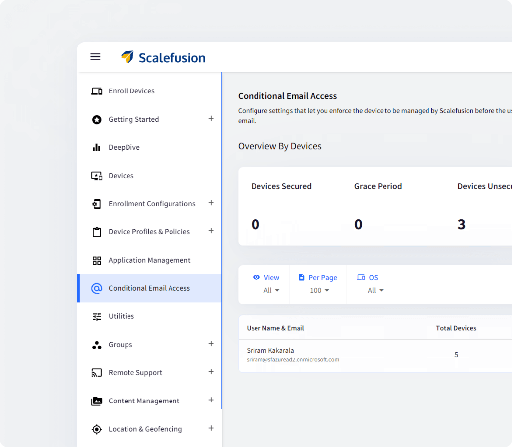Select the DeepDive analytics icon
Viewport: 512px width, 447px height.
pyautogui.click(x=97, y=147)
